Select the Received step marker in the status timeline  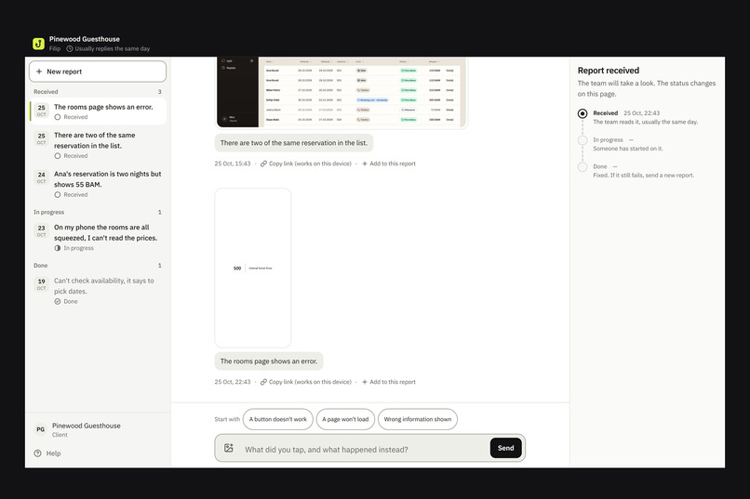click(x=583, y=113)
